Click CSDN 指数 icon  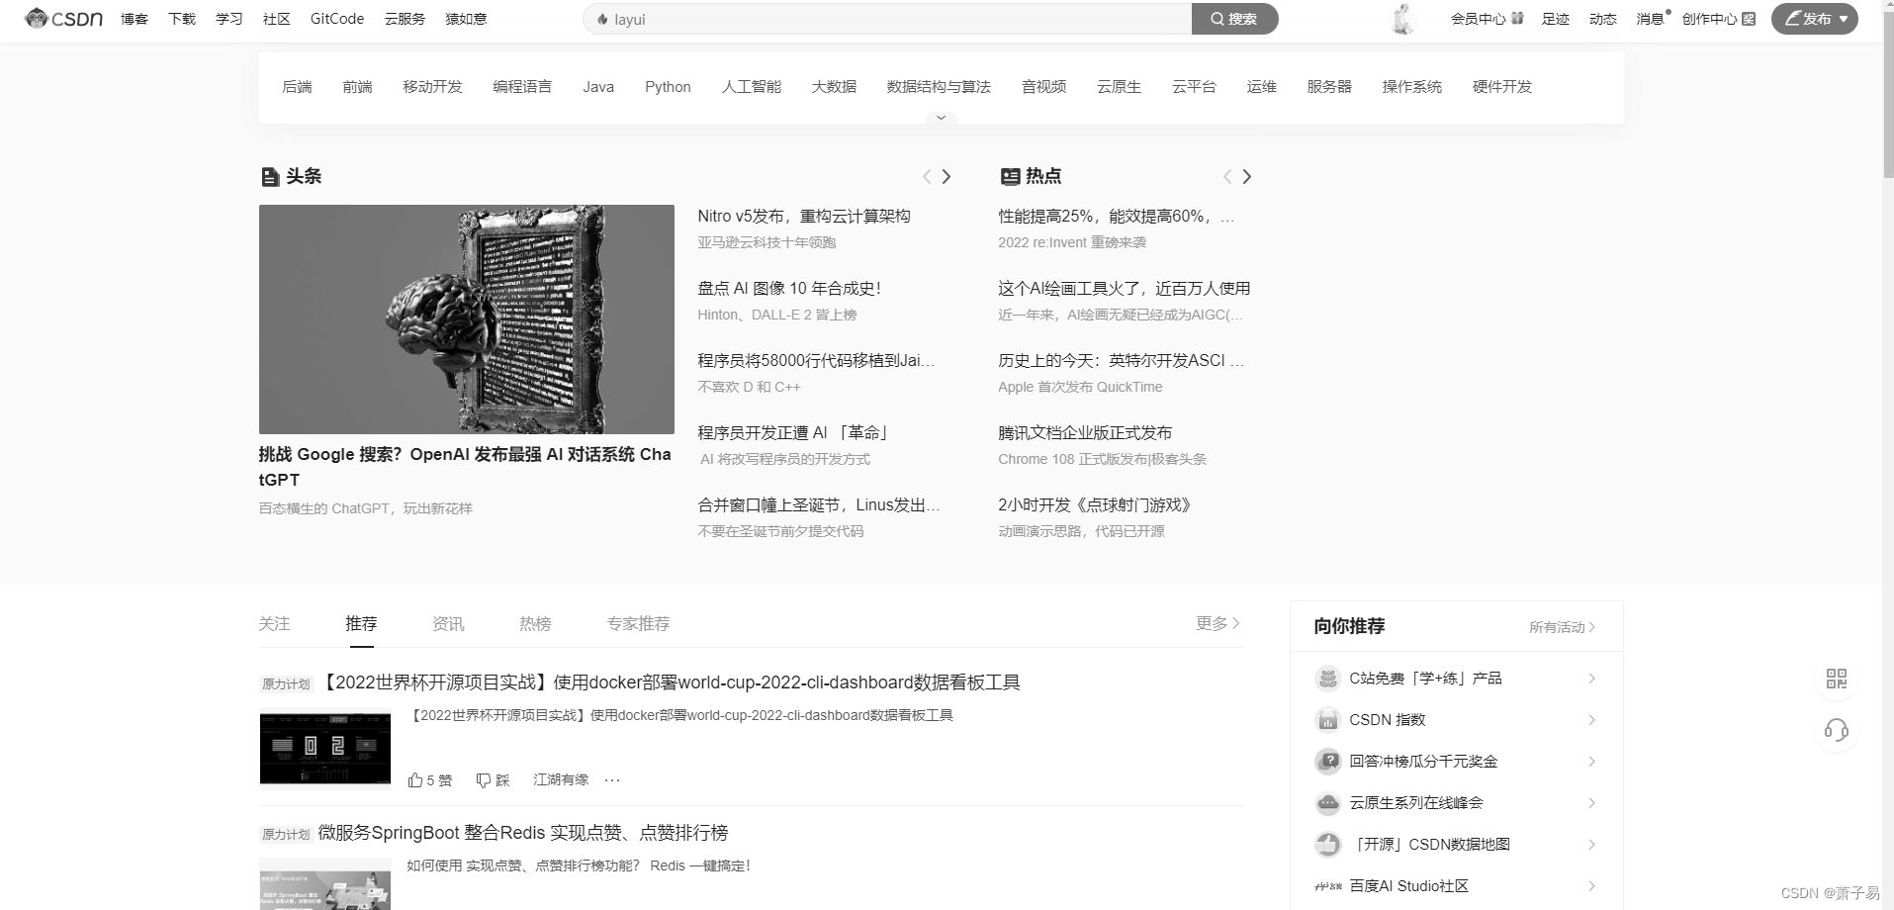pos(1327,720)
